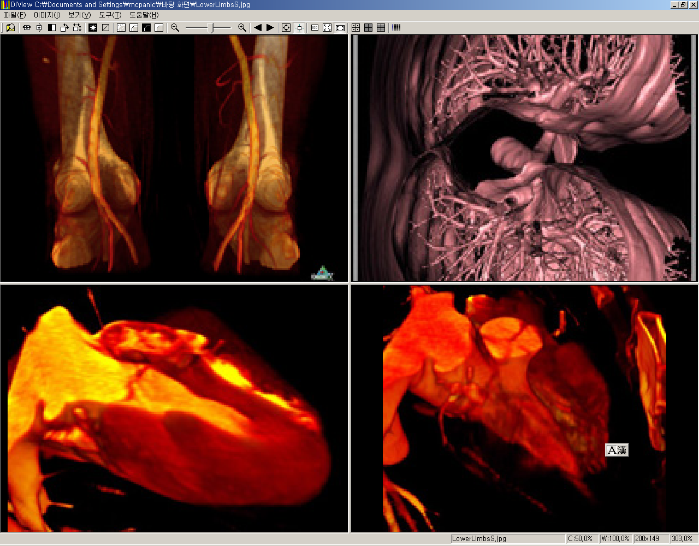Open the 보기(V) menu
Viewport: 699px width, 546px height.
tap(79, 15)
